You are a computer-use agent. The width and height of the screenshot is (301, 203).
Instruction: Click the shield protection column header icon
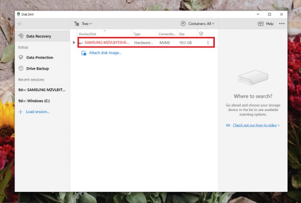click(x=201, y=34)
